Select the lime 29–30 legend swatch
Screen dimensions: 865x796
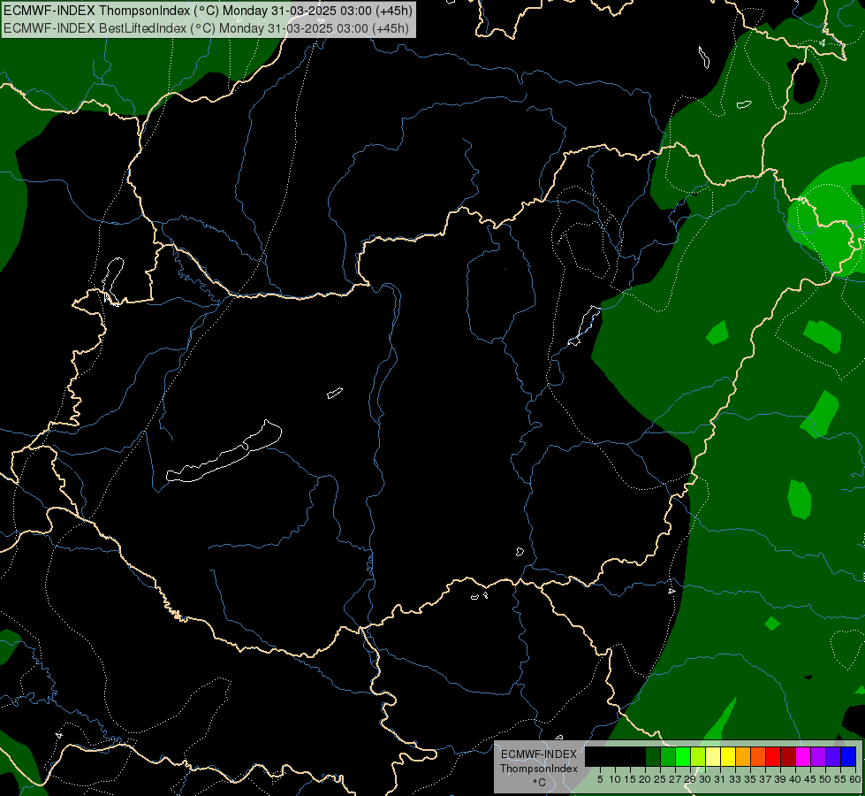tap(698, 756)
